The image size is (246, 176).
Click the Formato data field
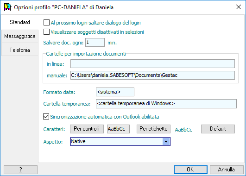click(115, 92)
